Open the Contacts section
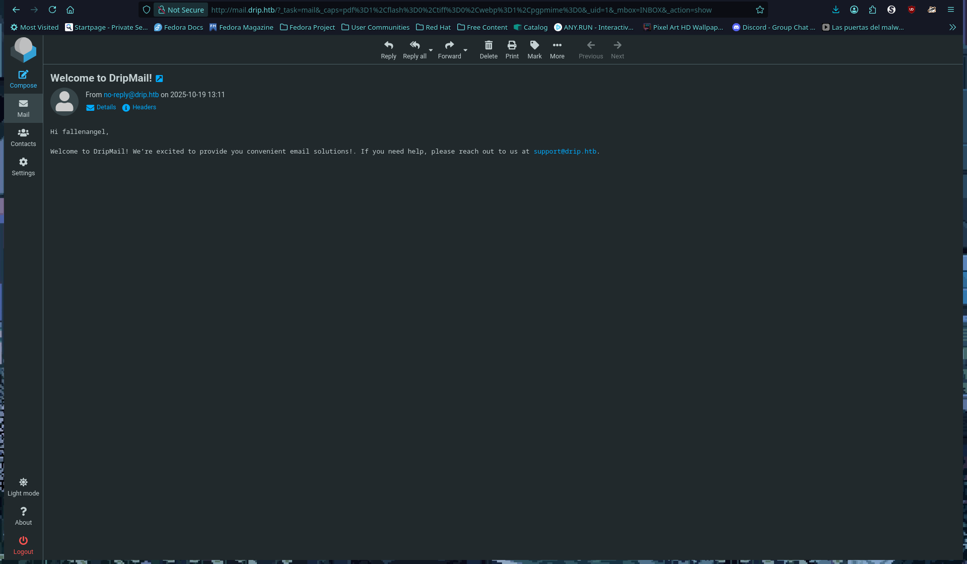 coord(23,137)
